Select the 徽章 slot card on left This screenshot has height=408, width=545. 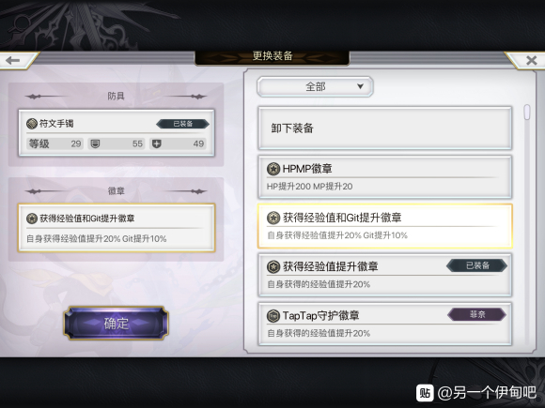117,228
